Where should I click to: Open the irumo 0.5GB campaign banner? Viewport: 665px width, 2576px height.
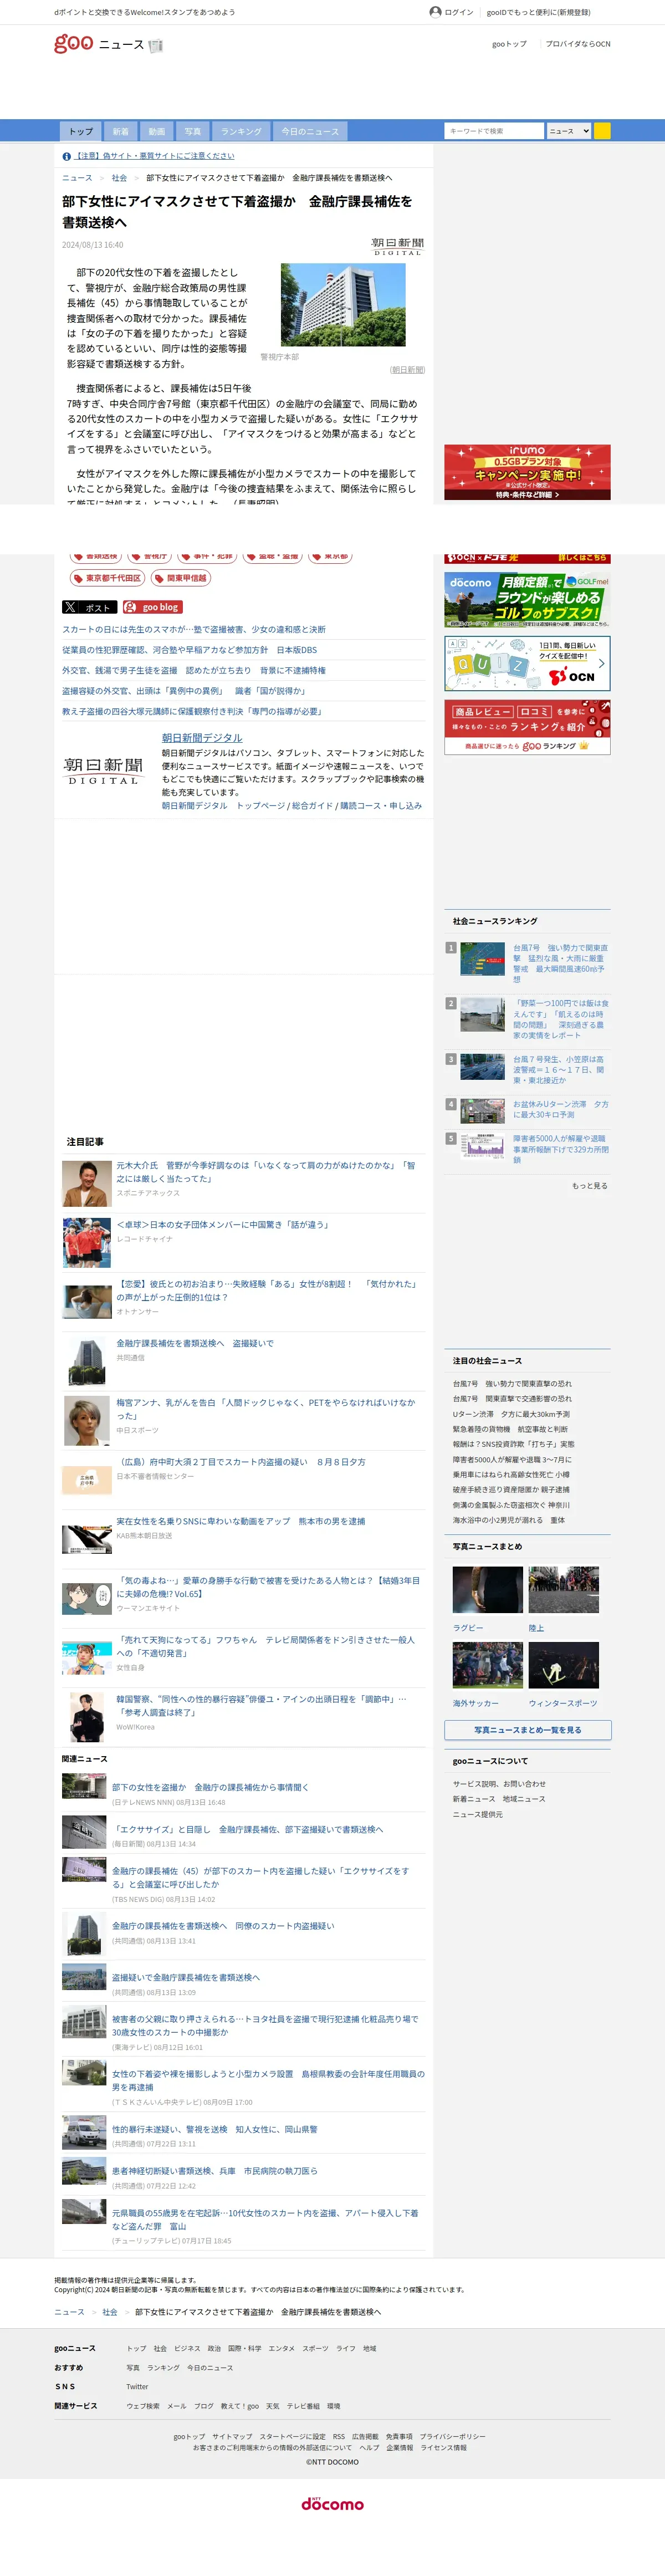click(x=527, y=472)
